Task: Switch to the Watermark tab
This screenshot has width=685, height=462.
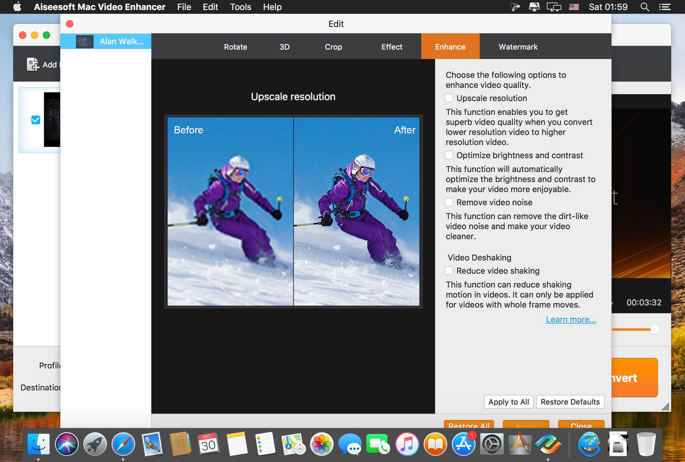Action: coord(518,47)
